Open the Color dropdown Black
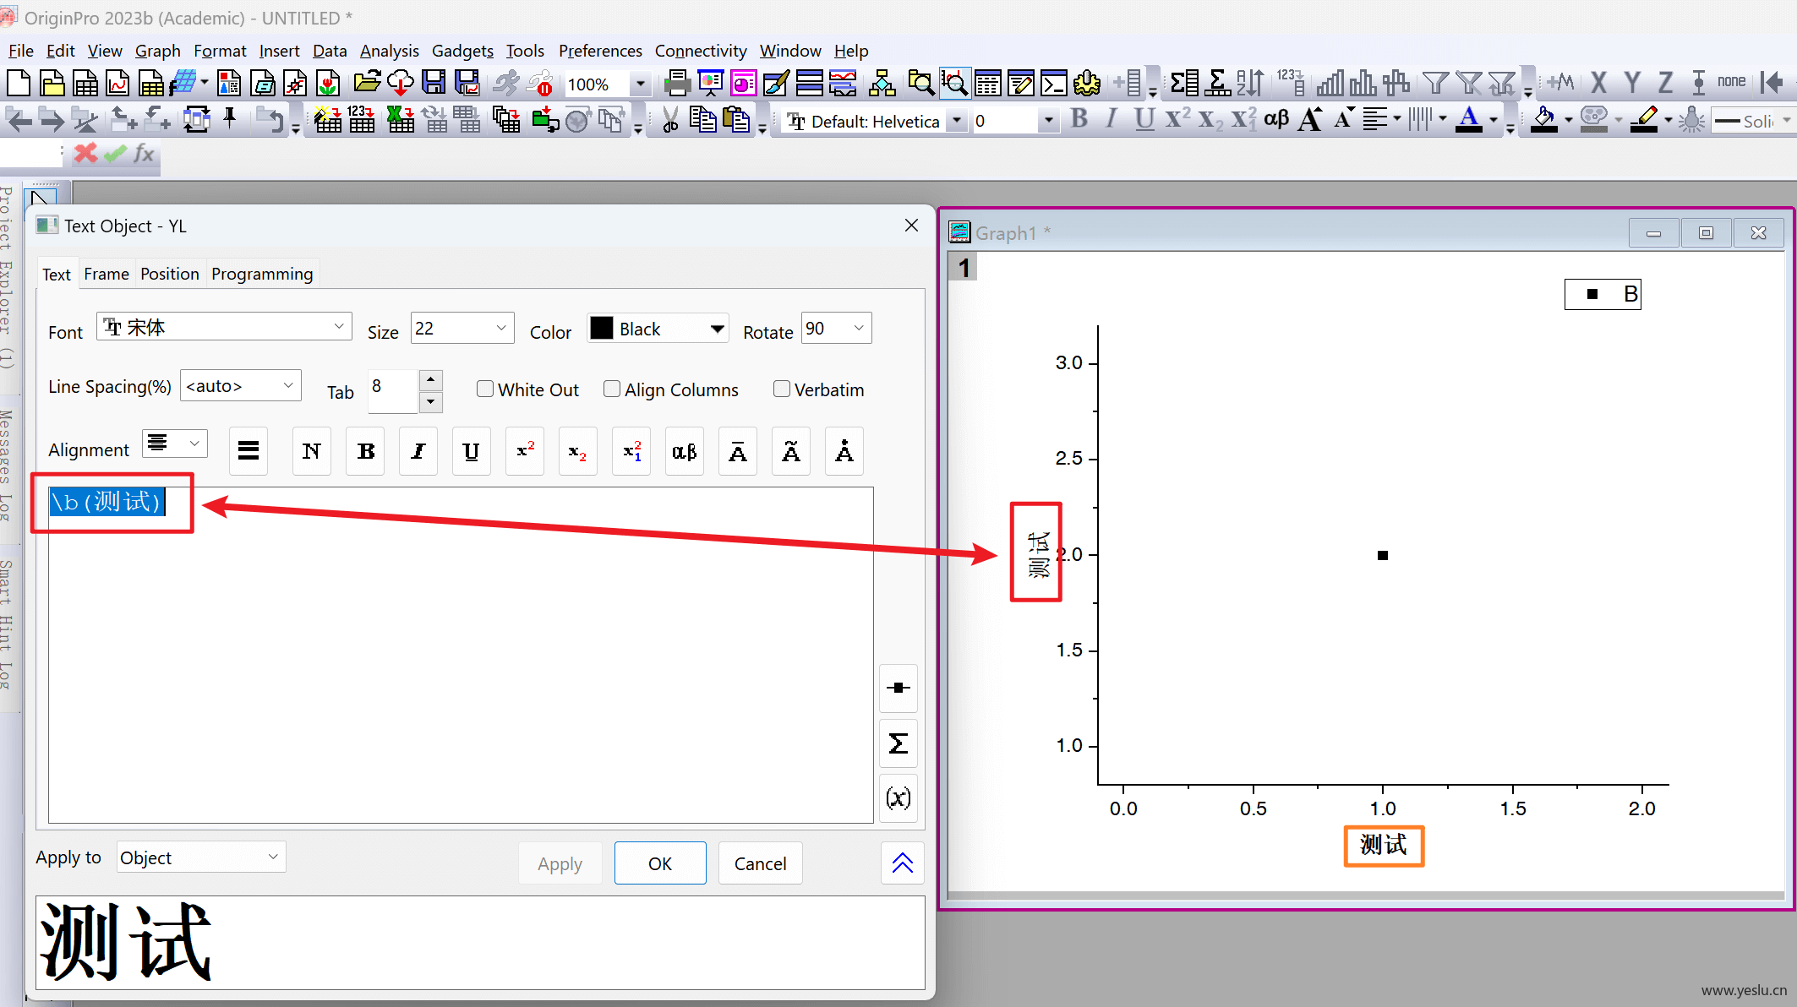This screenshot has width=1797, height=1007. tap(717, 329)
